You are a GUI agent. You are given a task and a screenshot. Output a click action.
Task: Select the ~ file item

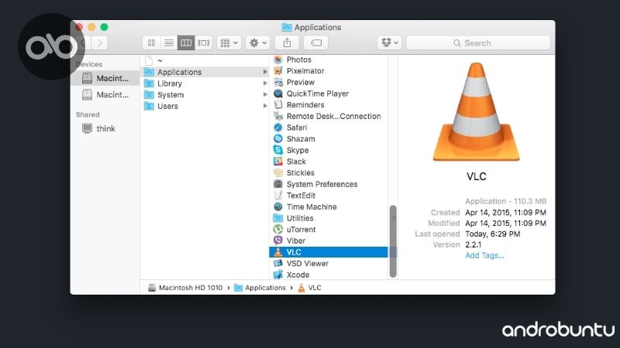coord(153,61)
